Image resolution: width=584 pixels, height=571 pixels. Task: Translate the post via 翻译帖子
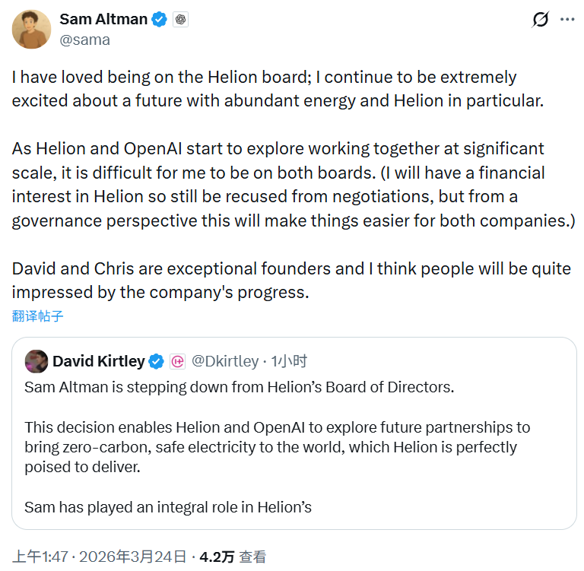point(37,316)
